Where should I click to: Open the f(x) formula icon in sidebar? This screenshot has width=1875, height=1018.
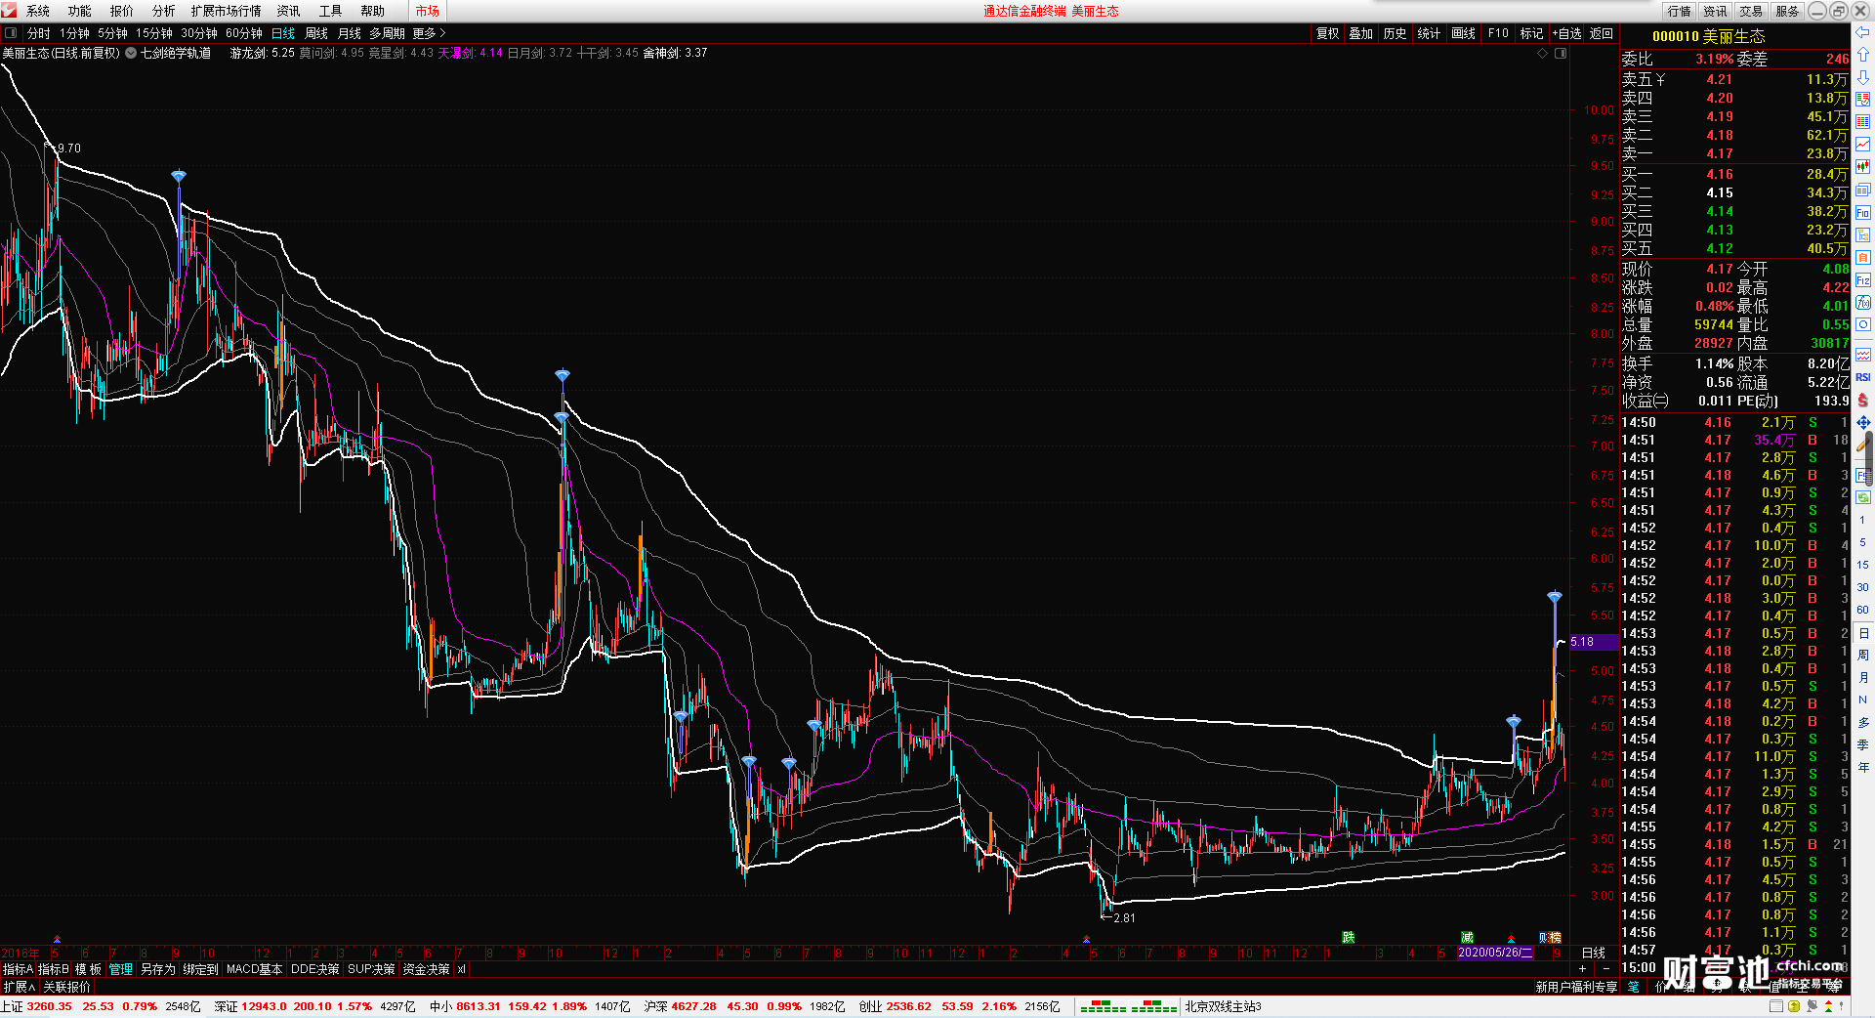coord(1863,303)
